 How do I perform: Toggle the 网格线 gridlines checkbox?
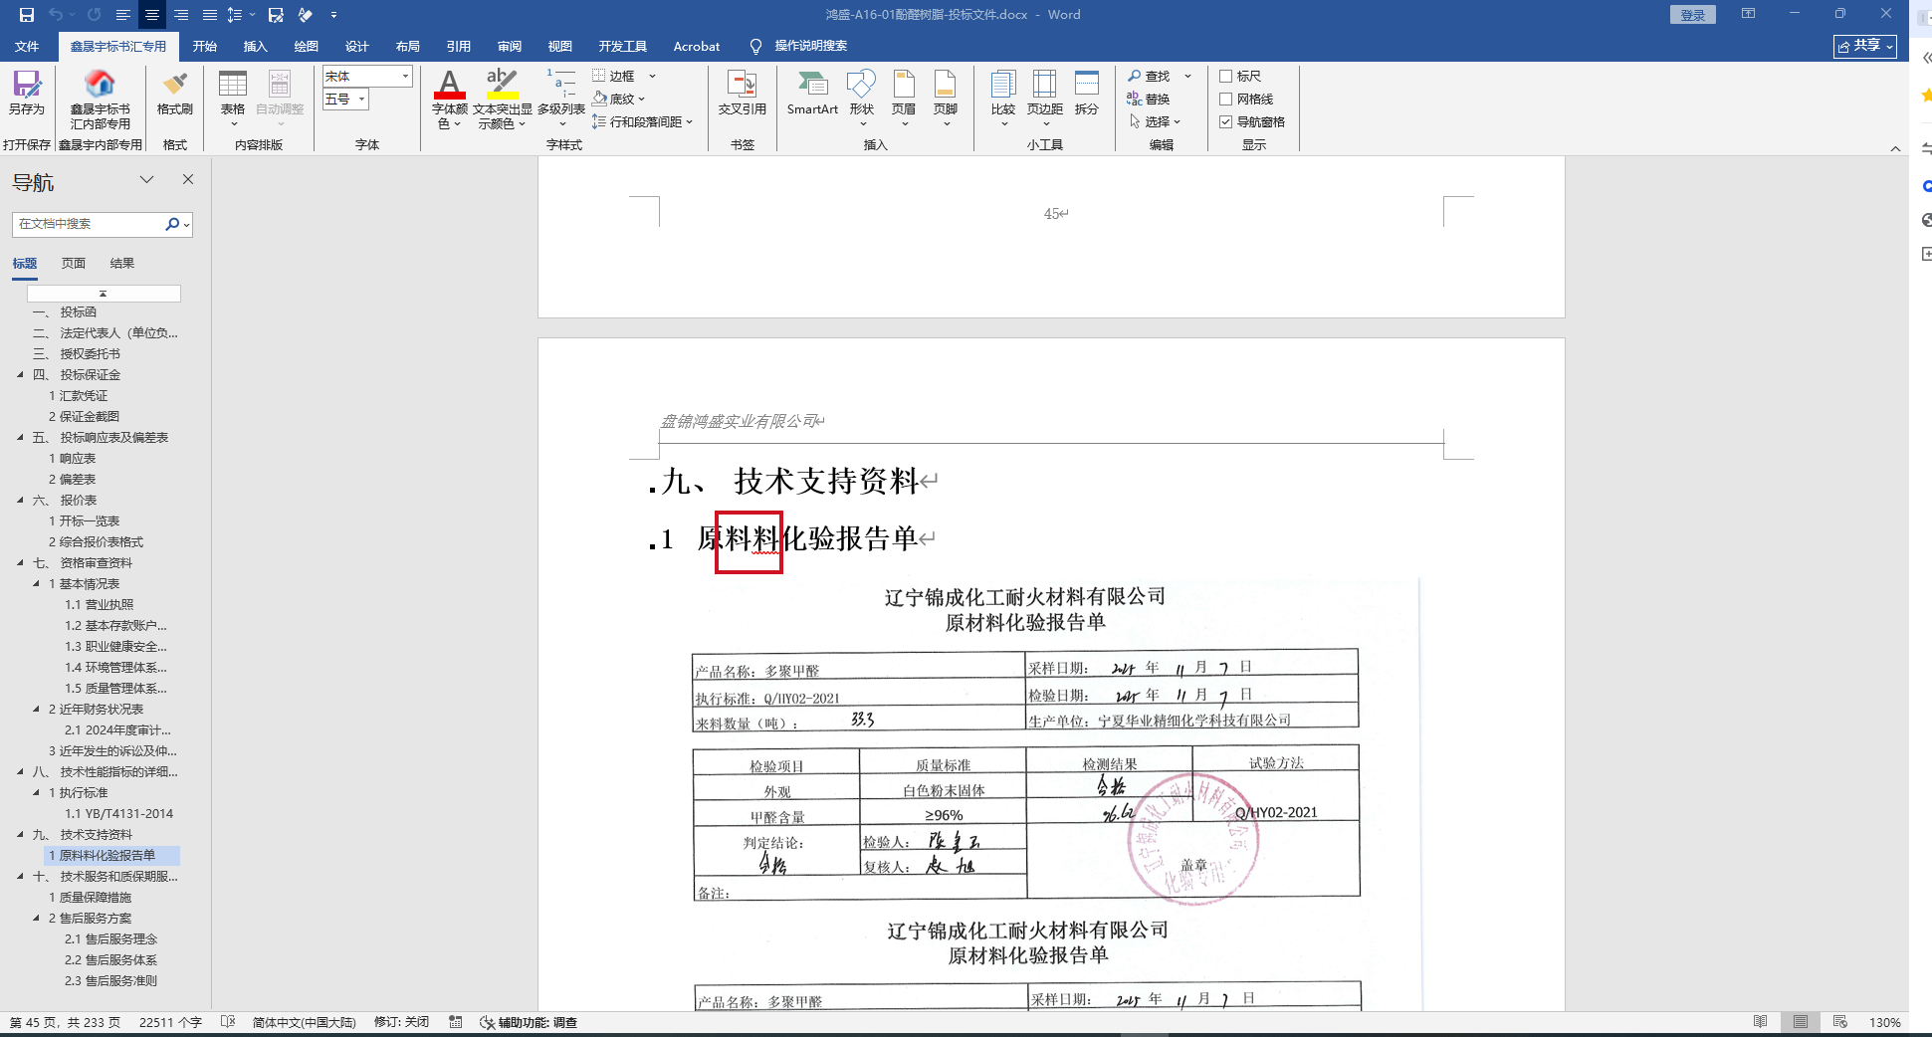tap(1226, 100)
